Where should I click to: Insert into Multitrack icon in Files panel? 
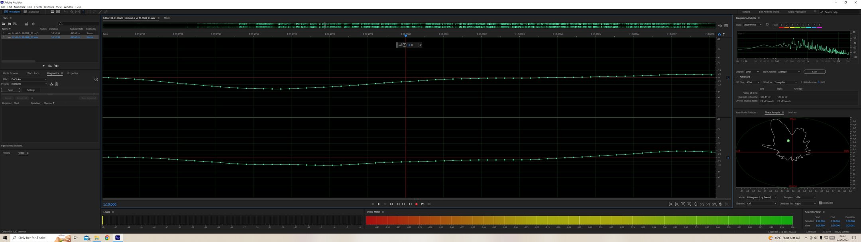coord(27,24)
